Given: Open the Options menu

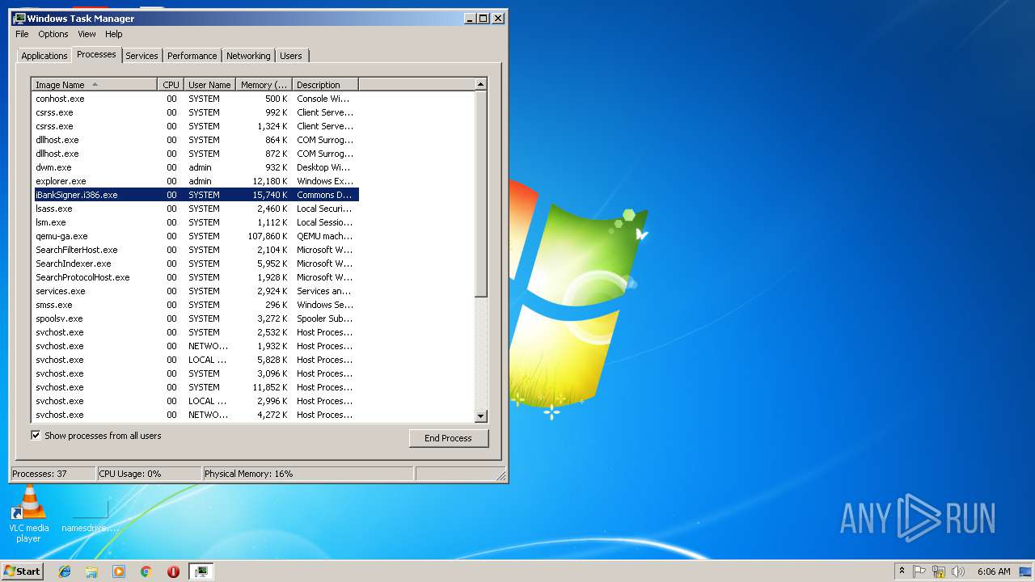Looking at the screenshot, I should click(x=53, y=34).
